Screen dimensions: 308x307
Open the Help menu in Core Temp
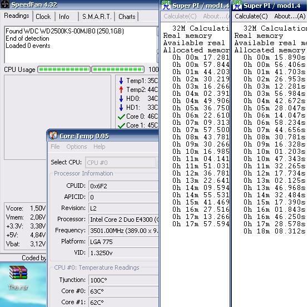click(x=99, y=147)
